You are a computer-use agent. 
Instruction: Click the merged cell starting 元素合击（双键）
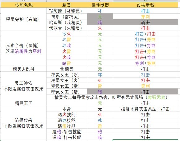coord(24,48)
